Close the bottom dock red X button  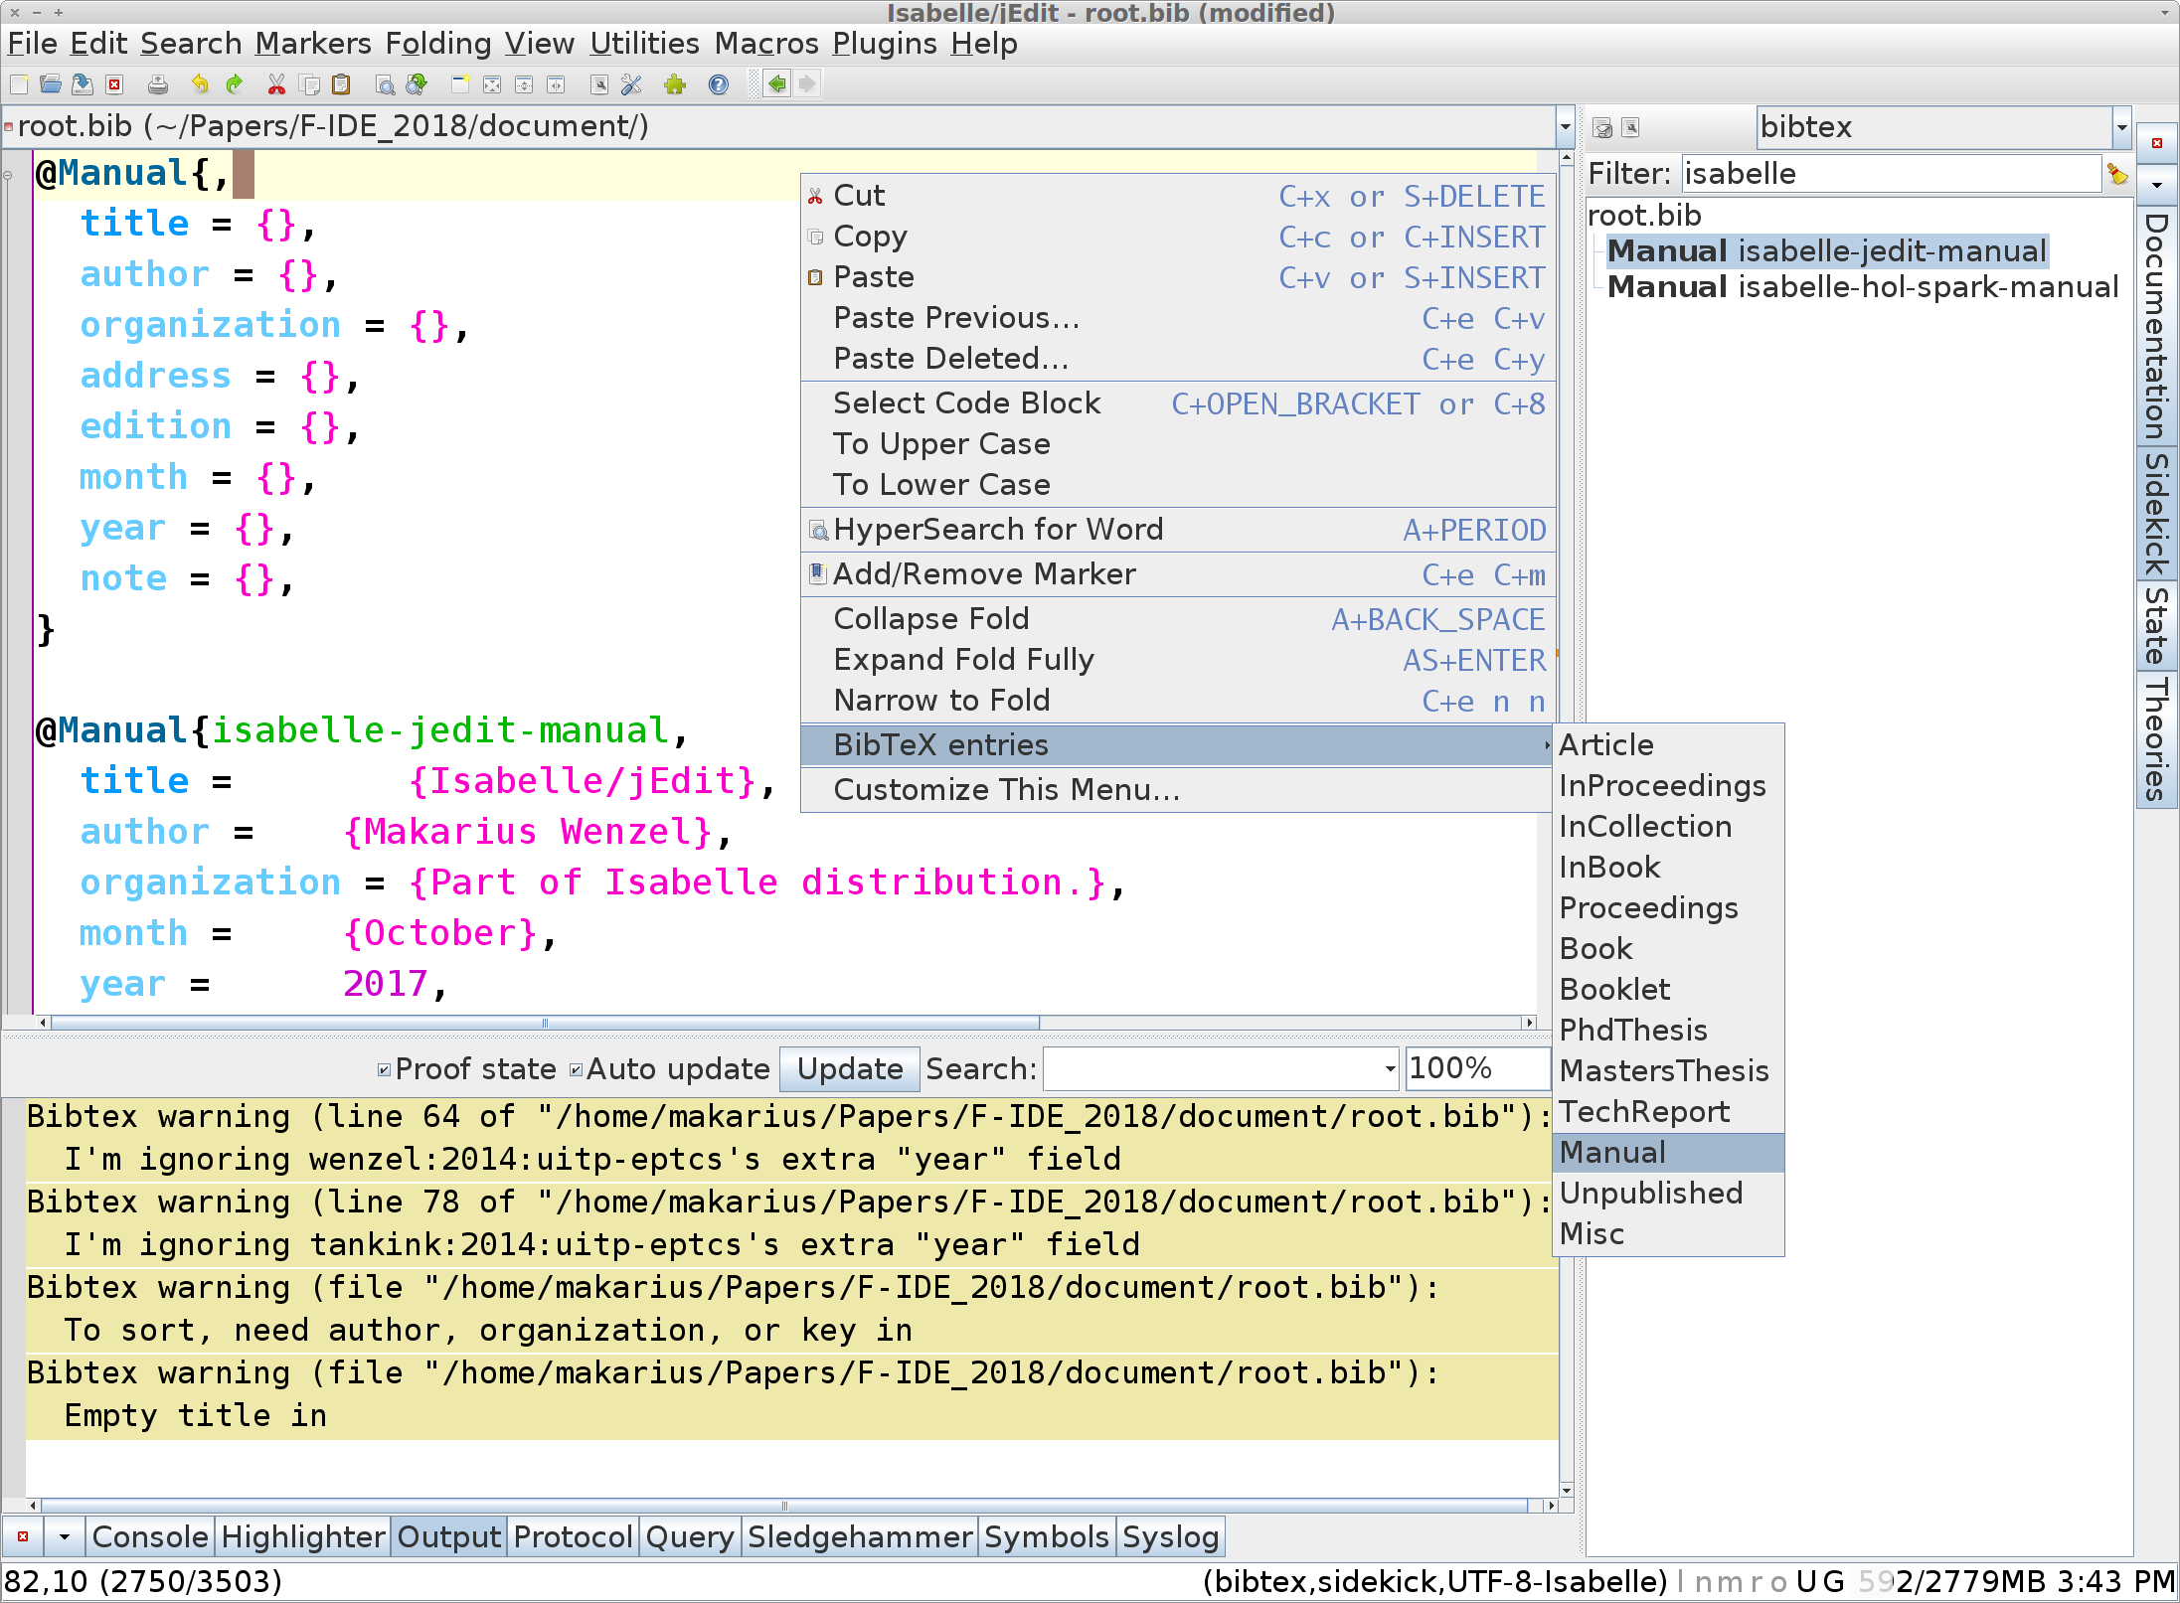pos(22,1536)
